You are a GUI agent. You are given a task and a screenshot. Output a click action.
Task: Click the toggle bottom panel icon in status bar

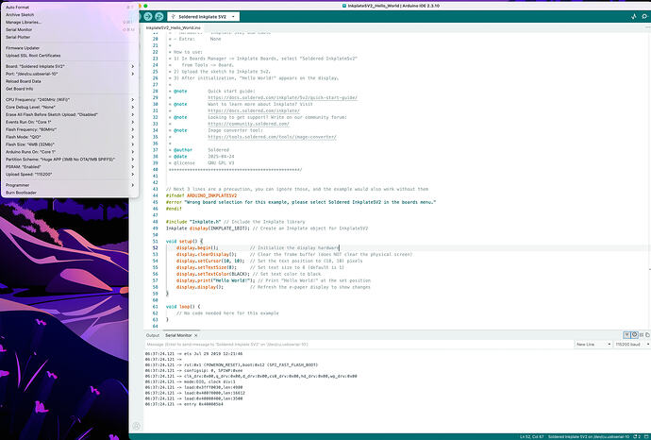point(646,436)
